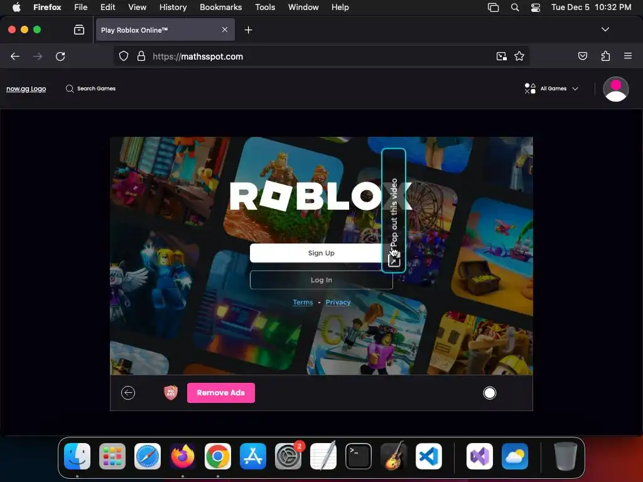Launch Safari from the Dock
This screenshot has height=482, width=643.
click(147, 456)
